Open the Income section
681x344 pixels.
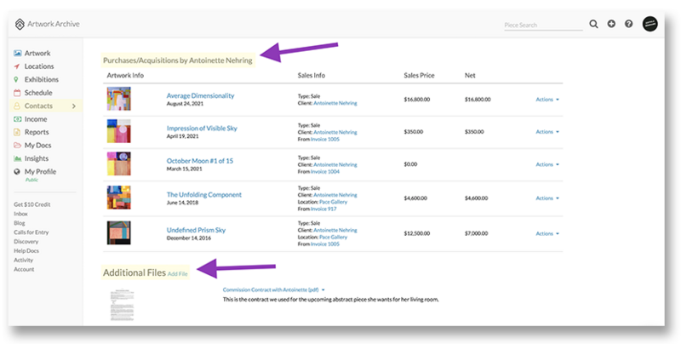point(36,119)
